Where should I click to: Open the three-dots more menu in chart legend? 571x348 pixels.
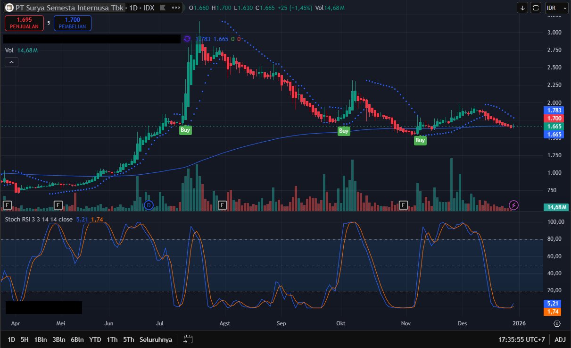point(175,8)
